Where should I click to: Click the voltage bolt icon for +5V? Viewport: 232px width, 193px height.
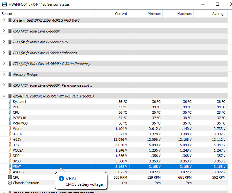(x=10, y=145)
